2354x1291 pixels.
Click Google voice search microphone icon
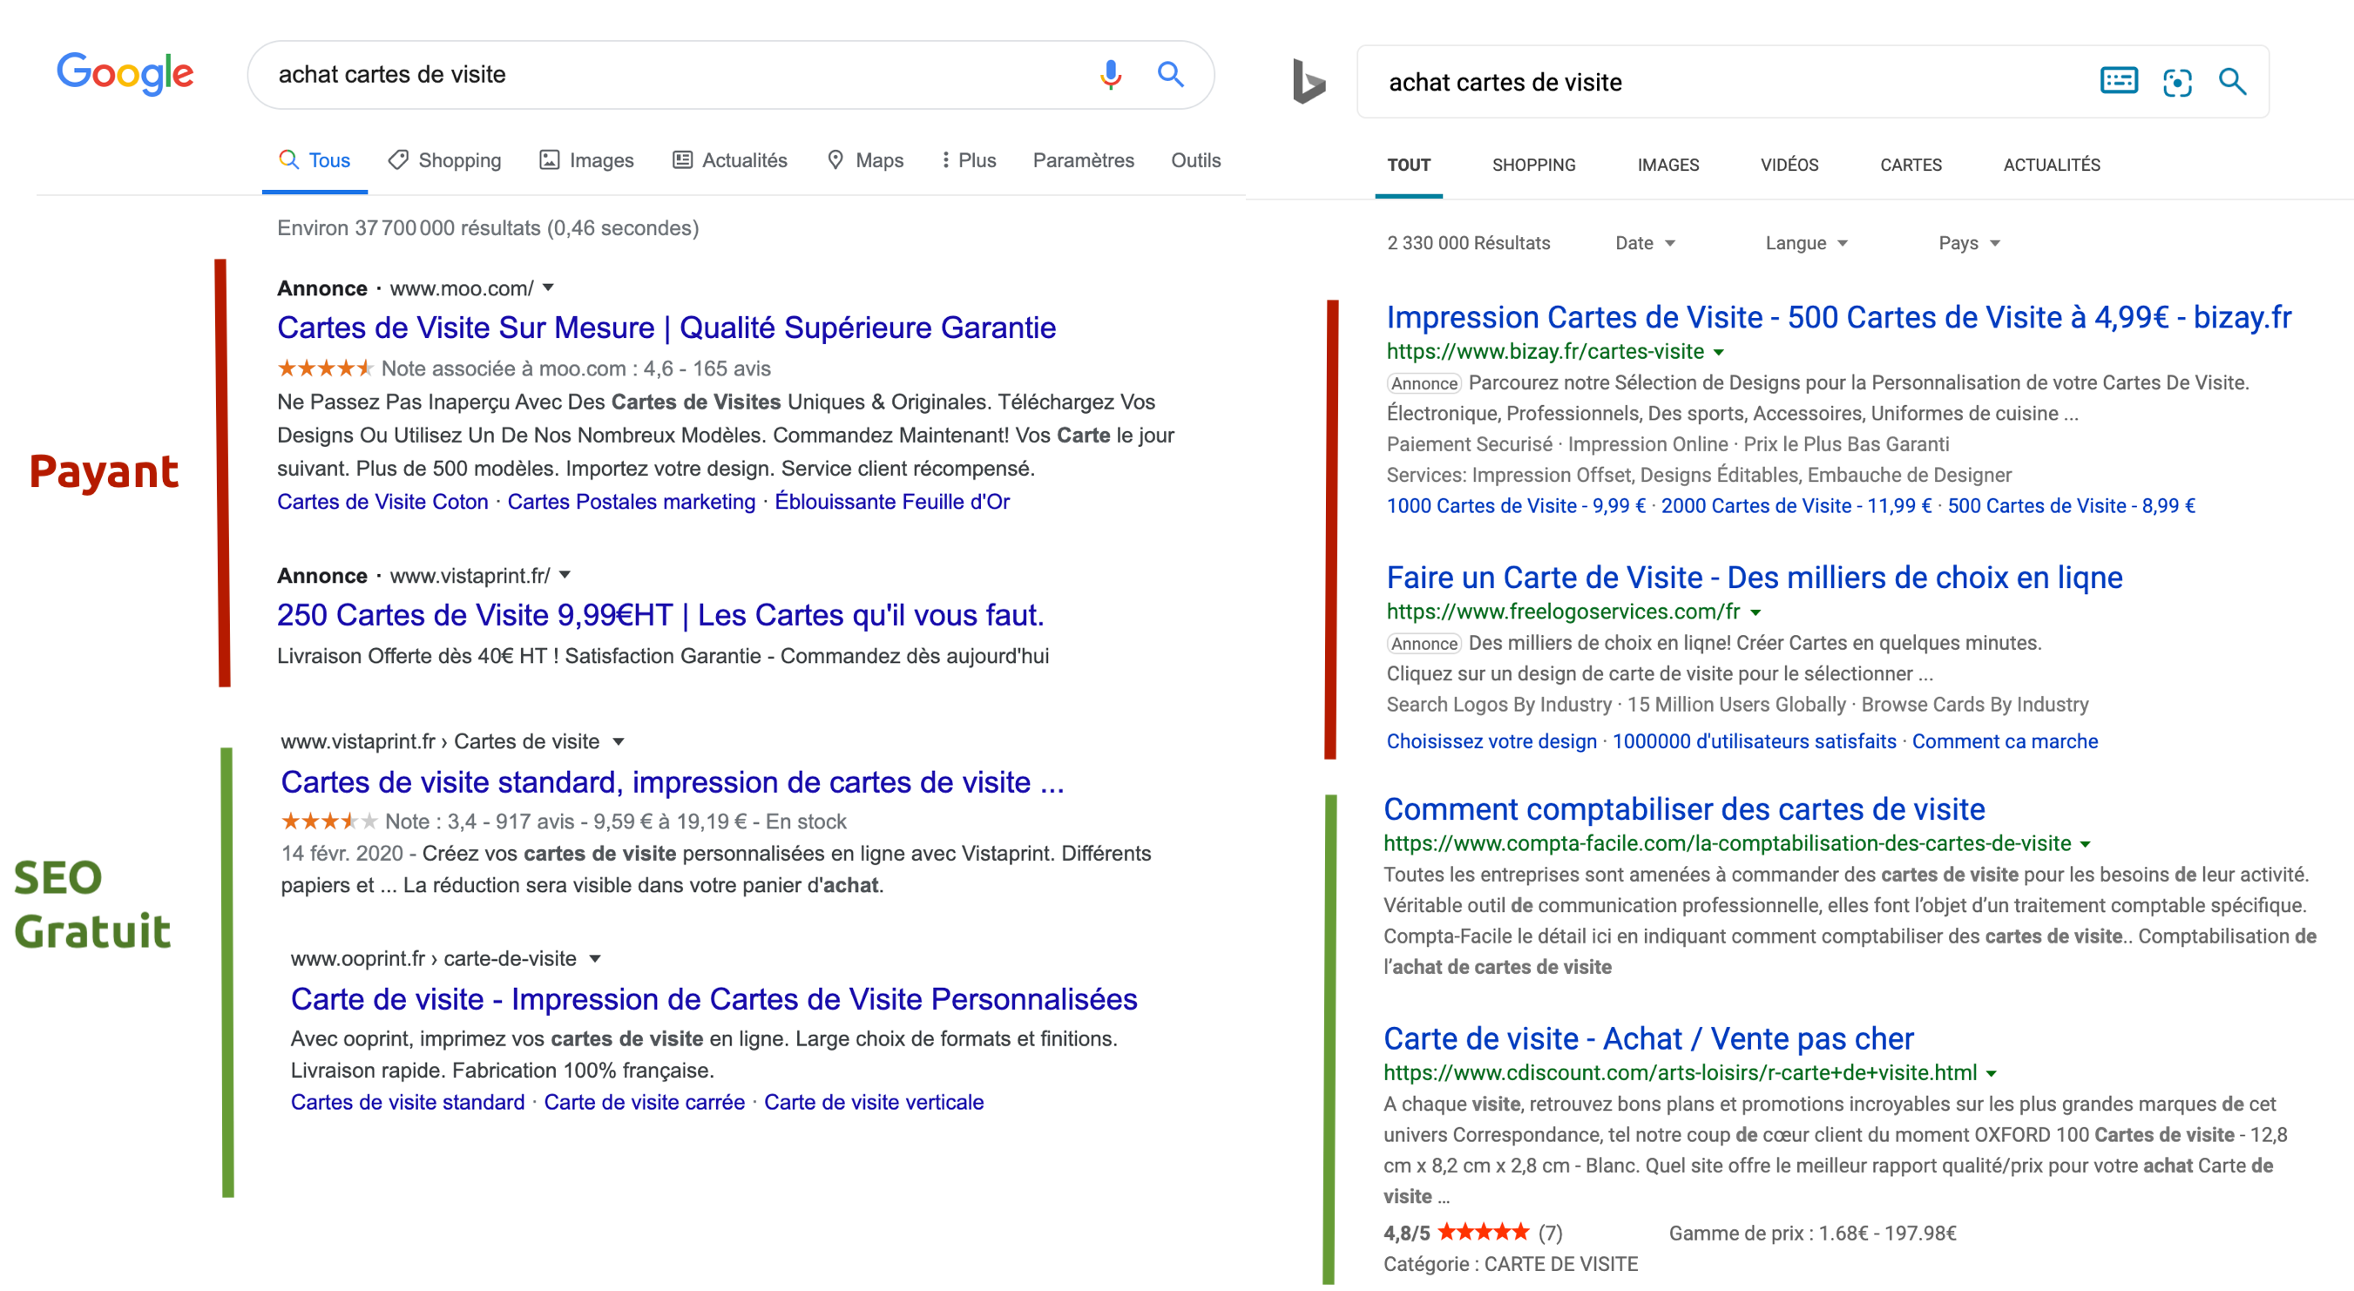[x=1110, y=74]
